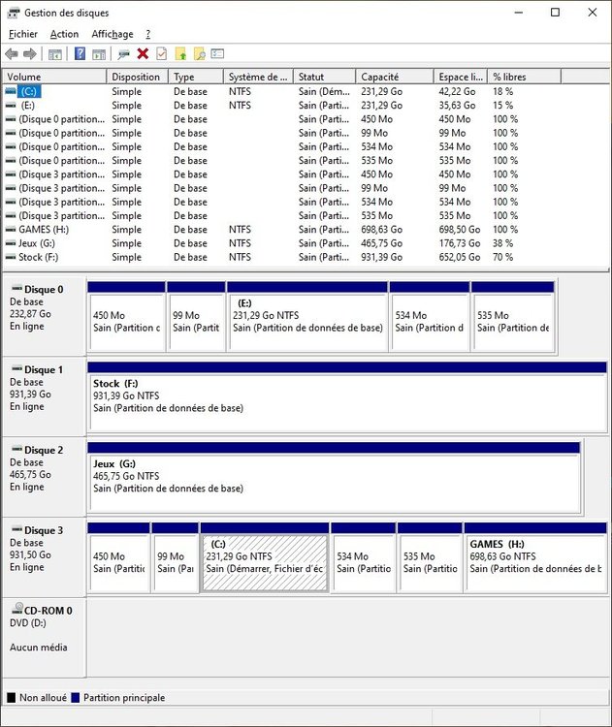612x727 pixels.
Task: Select the Disque 0 disk label
Action: 44,316
